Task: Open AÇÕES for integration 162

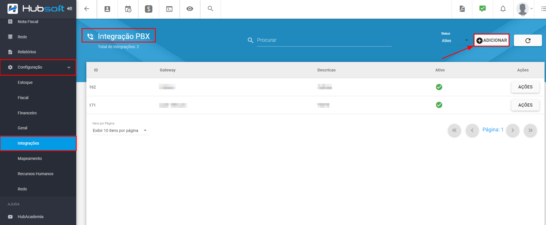Action: coord(525,87)
